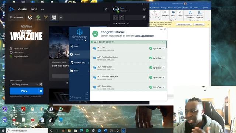Open the Call of Duty: Warzone version dropdown
This screenshot has height=133, width=236.
click(x=24, y=85)
